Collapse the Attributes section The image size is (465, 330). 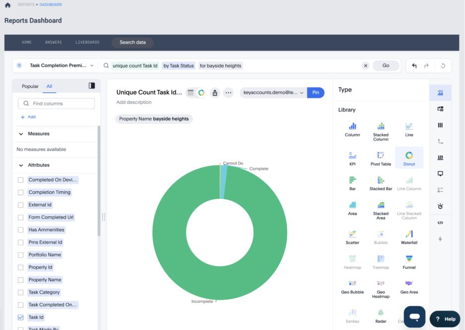point(21,165)
